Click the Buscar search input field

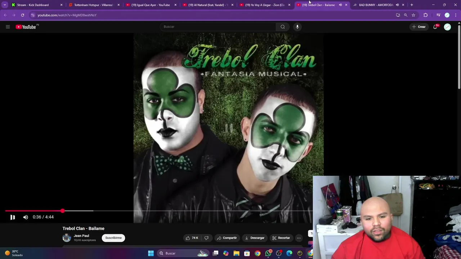pos(218,27)
